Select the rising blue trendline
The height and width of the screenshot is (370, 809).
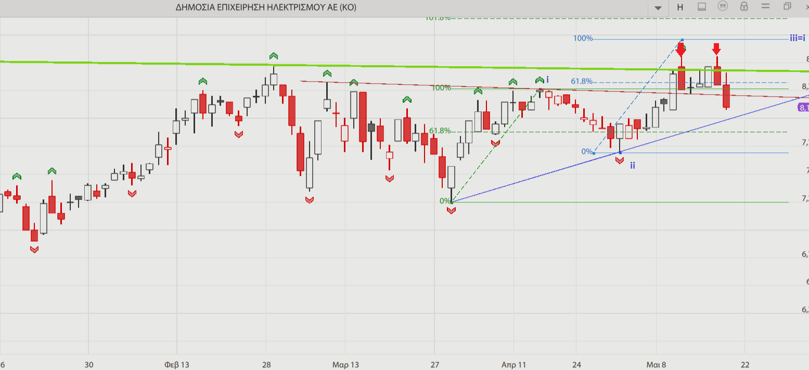pyautogui.click(x=631, y=148)
